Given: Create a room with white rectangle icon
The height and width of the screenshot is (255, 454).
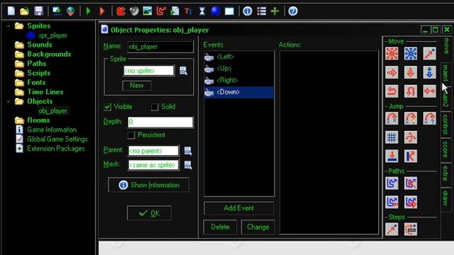Looking at the screenshot, I should (x=229, y=11).
